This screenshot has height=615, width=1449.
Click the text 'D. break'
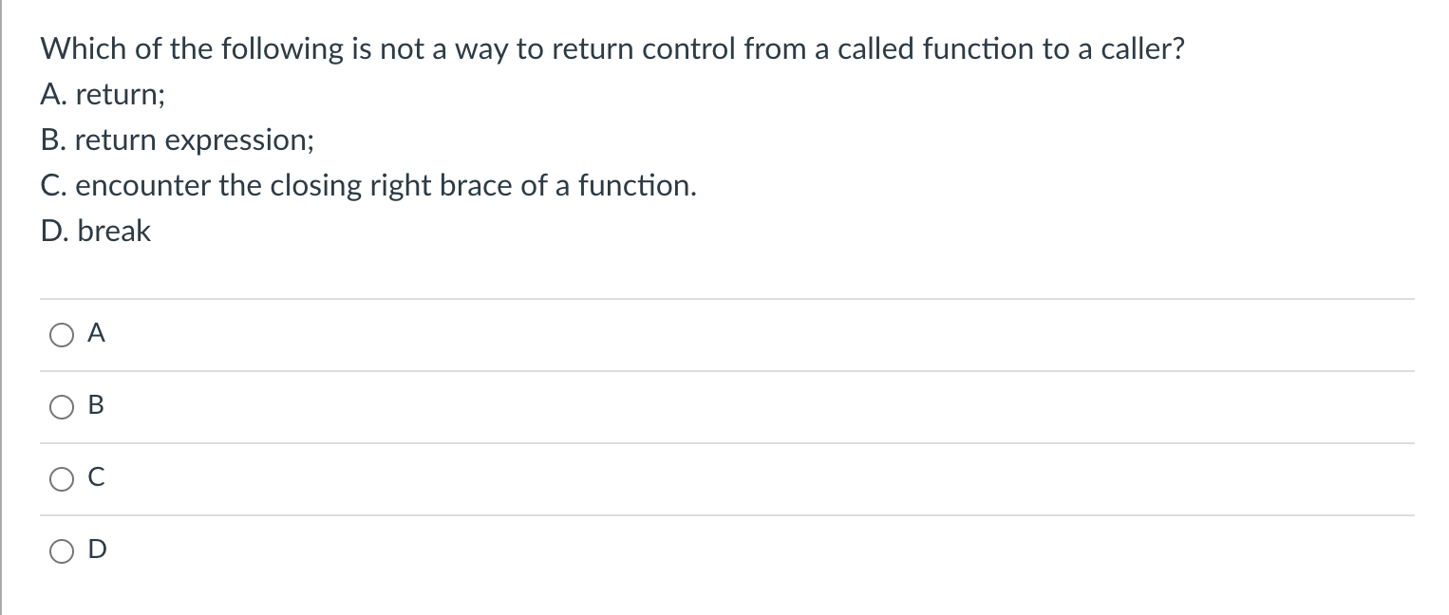96,231
